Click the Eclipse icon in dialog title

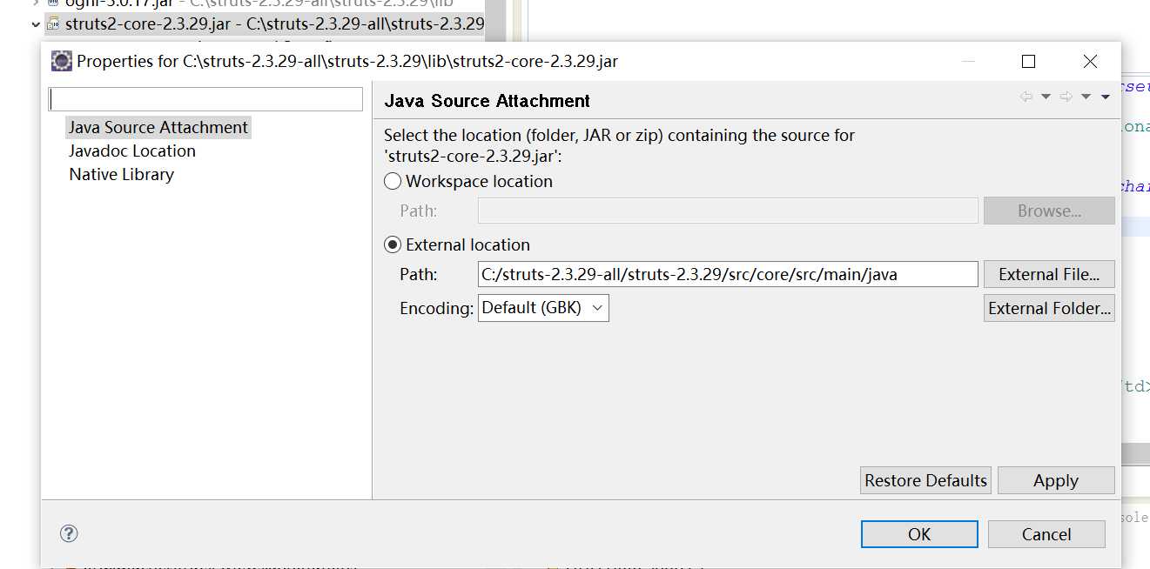62,61
